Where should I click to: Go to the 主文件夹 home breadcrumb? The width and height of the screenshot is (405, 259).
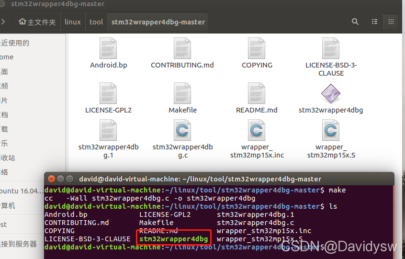point(38,22)
